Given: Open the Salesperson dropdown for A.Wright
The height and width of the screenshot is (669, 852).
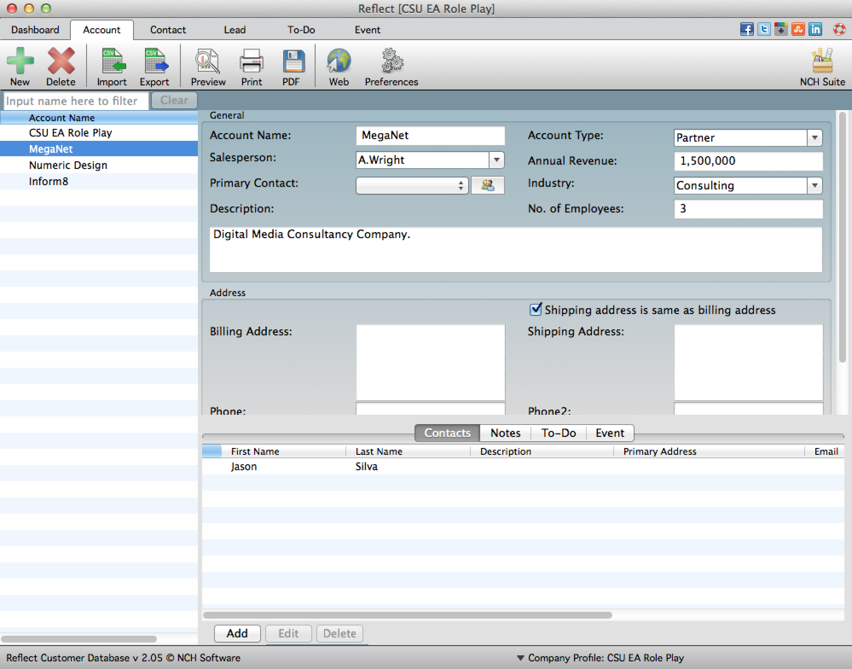Looking at the screenshot, I should 496,160.
